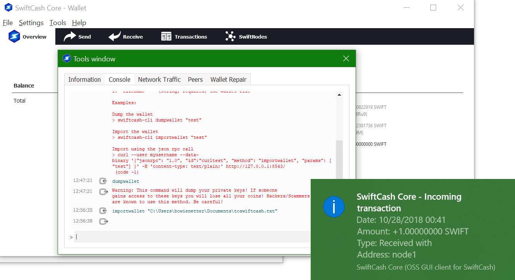Click the 'Import using the json rpc call' text
Viewport: 515px width, 280px height.
tap(152, 149)
